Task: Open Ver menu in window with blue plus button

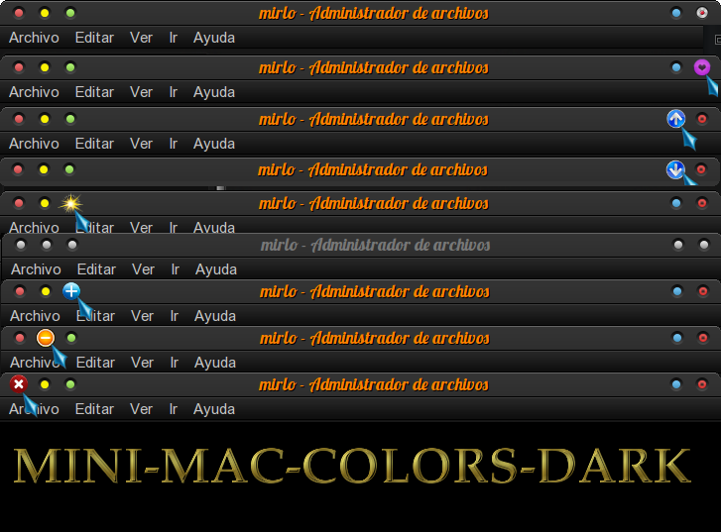Action: click(x=142, y=316)
